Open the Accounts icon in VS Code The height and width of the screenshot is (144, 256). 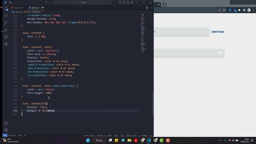coord(6,123)
